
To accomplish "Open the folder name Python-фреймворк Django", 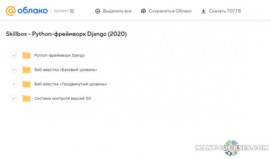I will click(60, 55).
